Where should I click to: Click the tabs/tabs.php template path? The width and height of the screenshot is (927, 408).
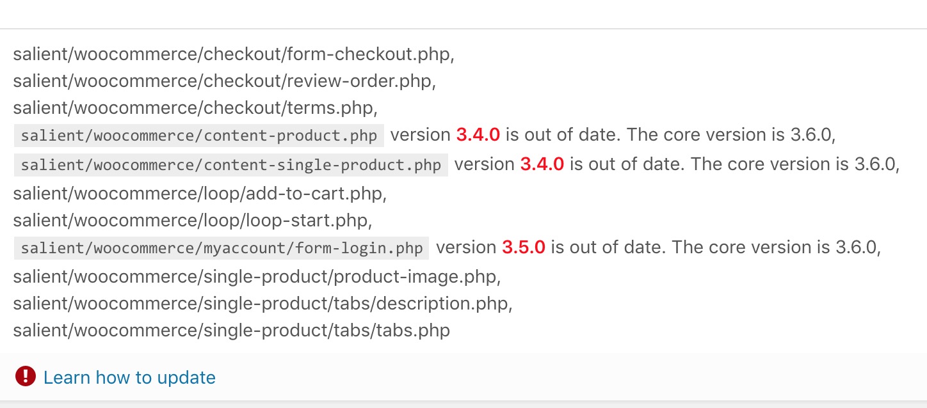[231, 330]
